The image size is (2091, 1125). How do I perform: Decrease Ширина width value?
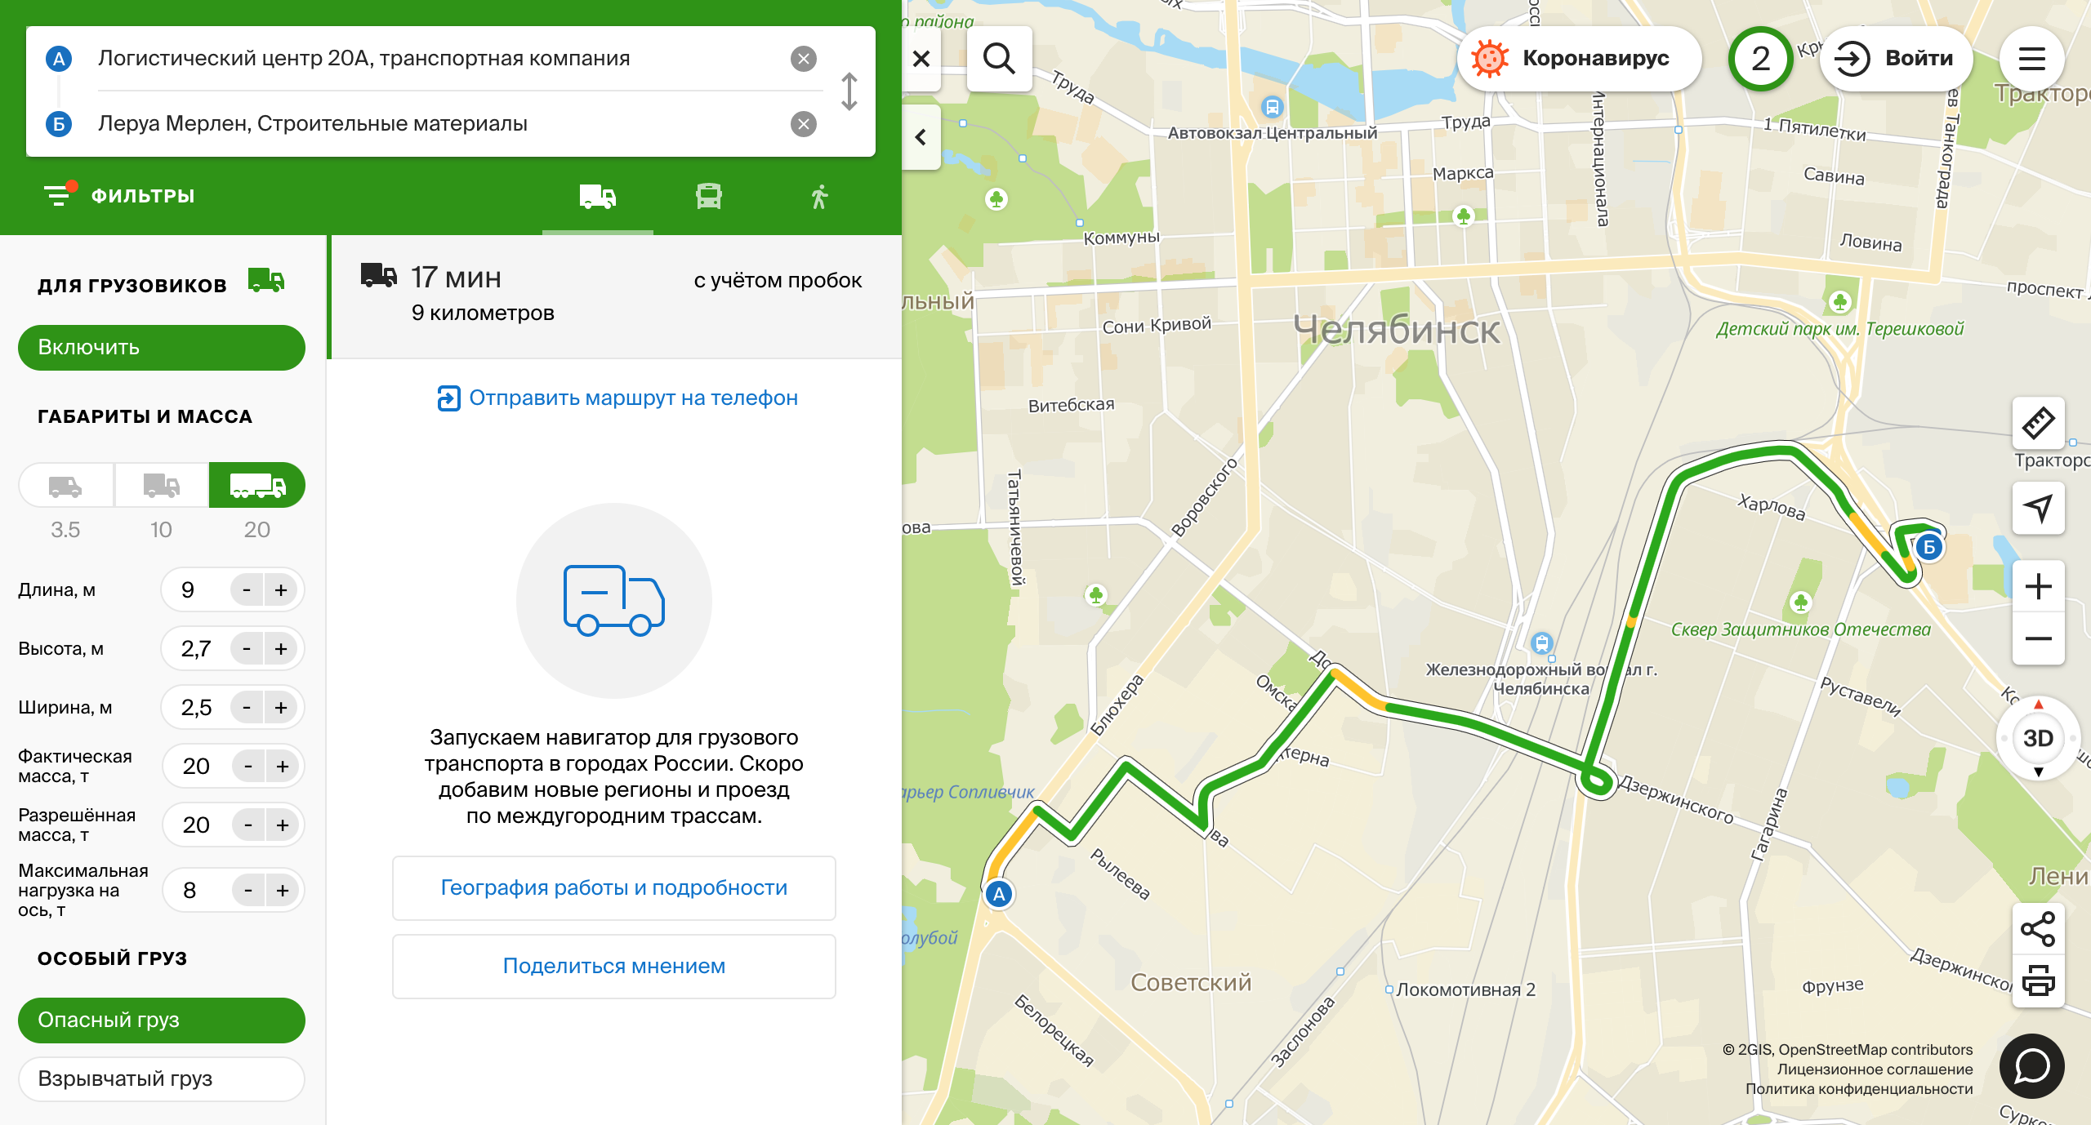[247, 708]
